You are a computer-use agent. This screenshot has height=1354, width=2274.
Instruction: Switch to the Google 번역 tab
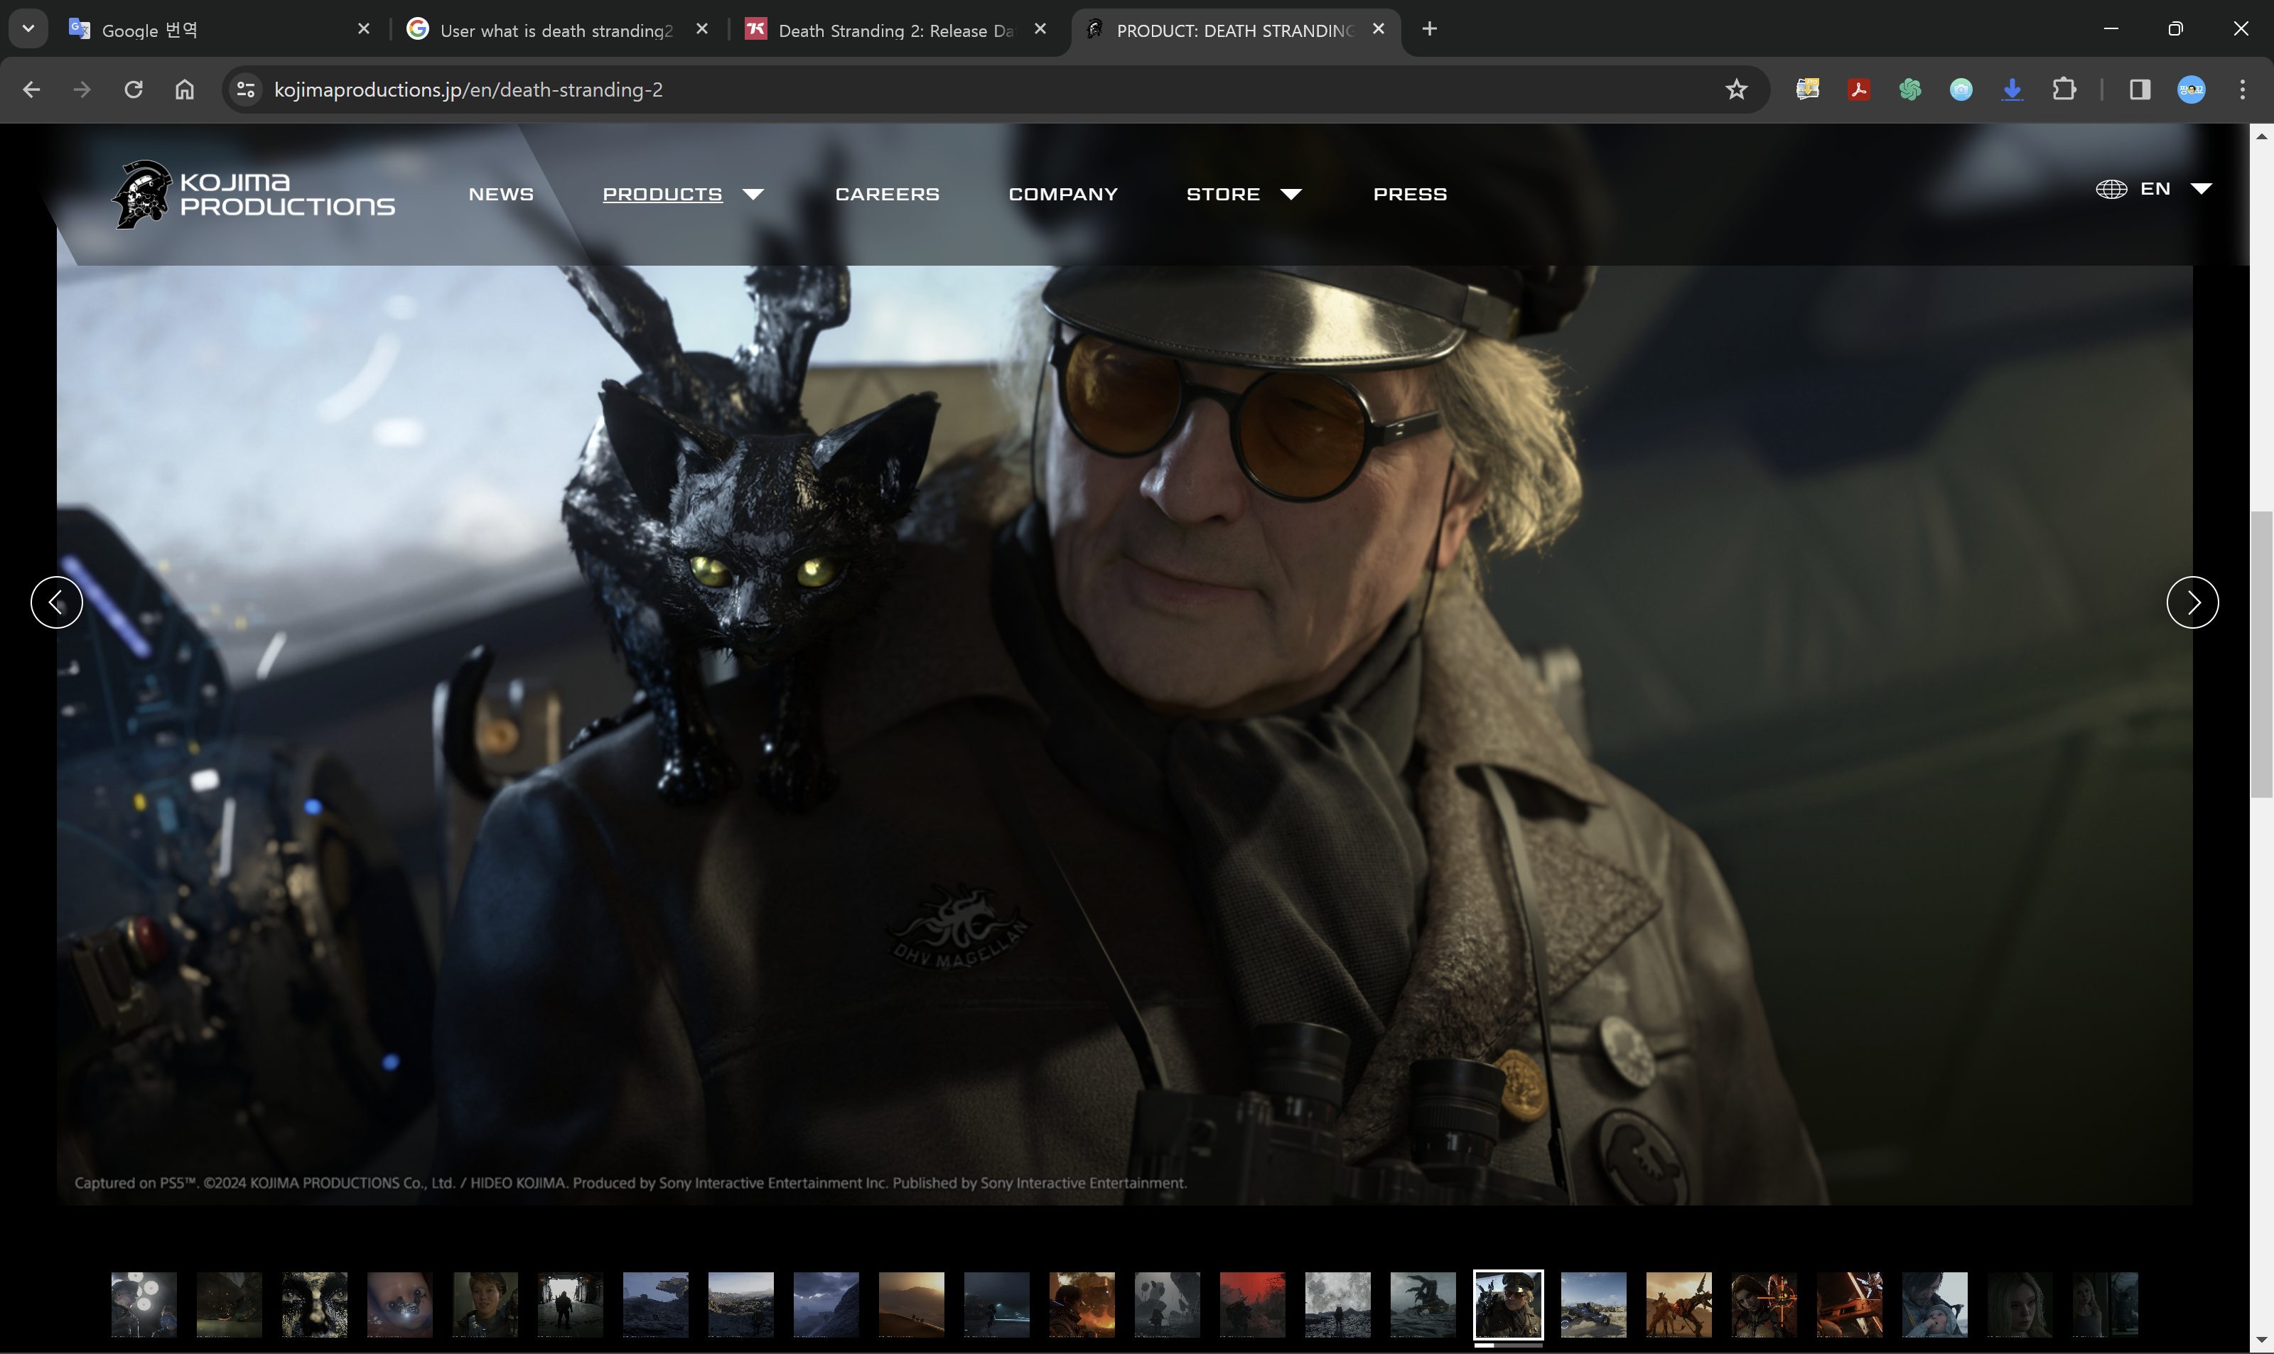pos(210,29)
